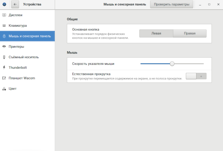Click the Клавиатура keyboard icon in sidebar
This screenshot has height=151, width=223.
coord(4,26)
